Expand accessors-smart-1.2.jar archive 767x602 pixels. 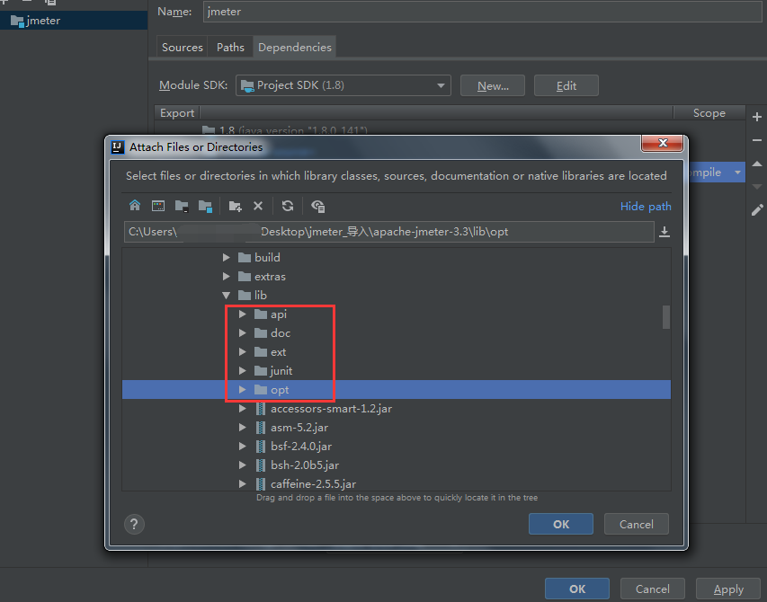[x=242, y=409]
